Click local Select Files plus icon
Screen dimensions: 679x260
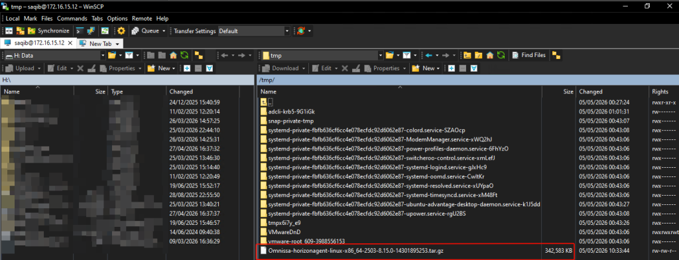187,68
